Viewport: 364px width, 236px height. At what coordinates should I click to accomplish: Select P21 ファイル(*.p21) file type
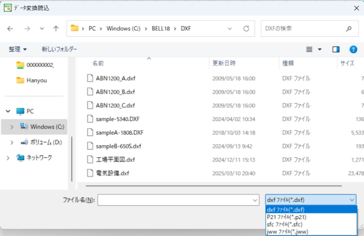(286, 217)
